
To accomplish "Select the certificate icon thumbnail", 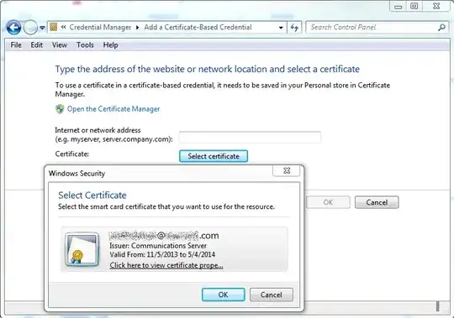I will 82,249.
